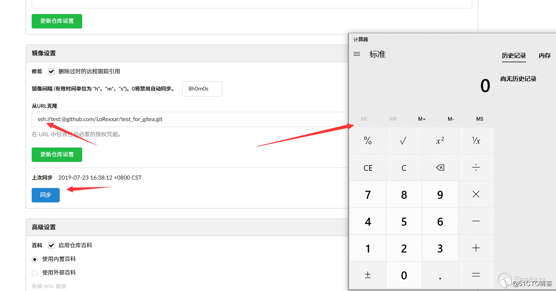Click the 8h0m0s mirror interval field

click(x=202, y=89)
